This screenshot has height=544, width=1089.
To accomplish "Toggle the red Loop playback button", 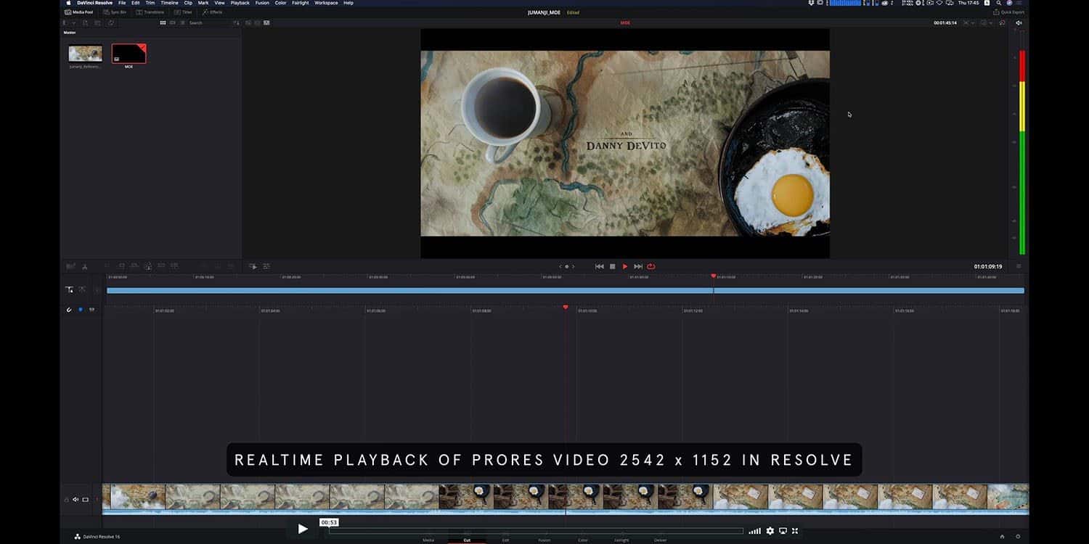I will point(651,266).
